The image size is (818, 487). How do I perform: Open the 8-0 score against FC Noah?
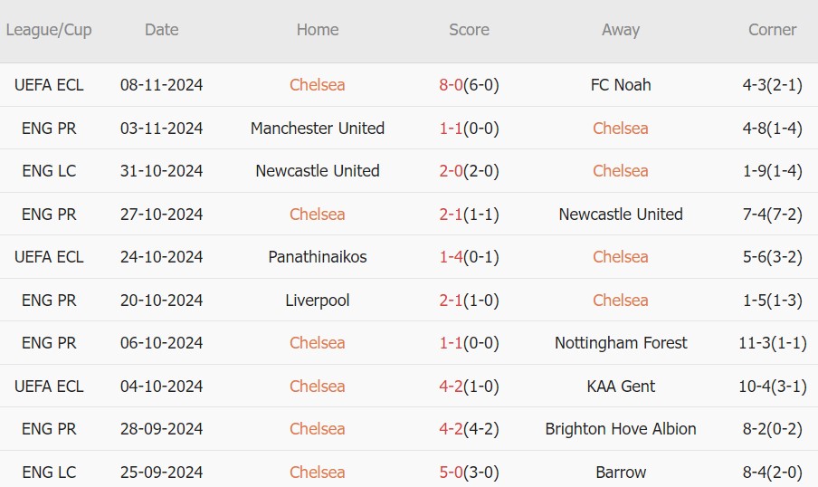click(x=451, y=85)
